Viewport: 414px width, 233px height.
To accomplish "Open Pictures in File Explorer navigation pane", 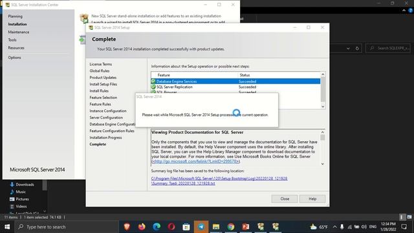I will click(x=22, y=199).
